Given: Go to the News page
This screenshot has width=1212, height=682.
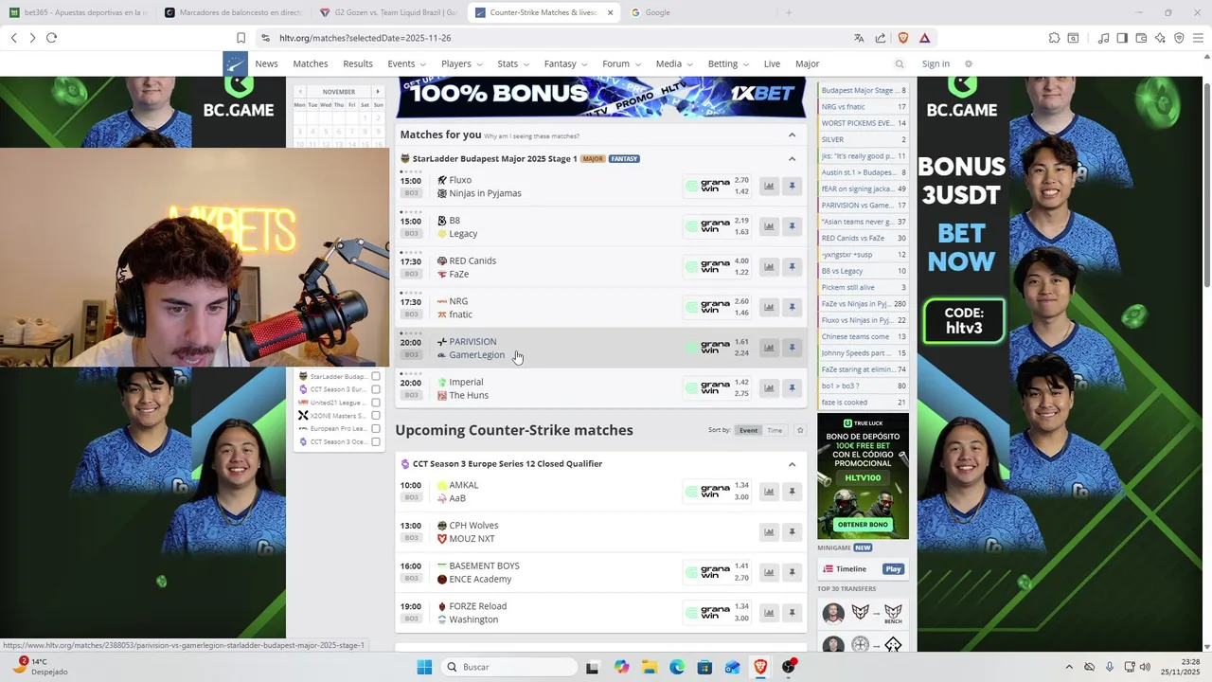Looking at the screenshot, I should coord(267,63).
